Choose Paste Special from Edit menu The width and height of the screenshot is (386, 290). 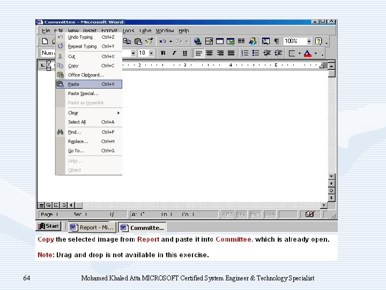(x=88, y=93)
